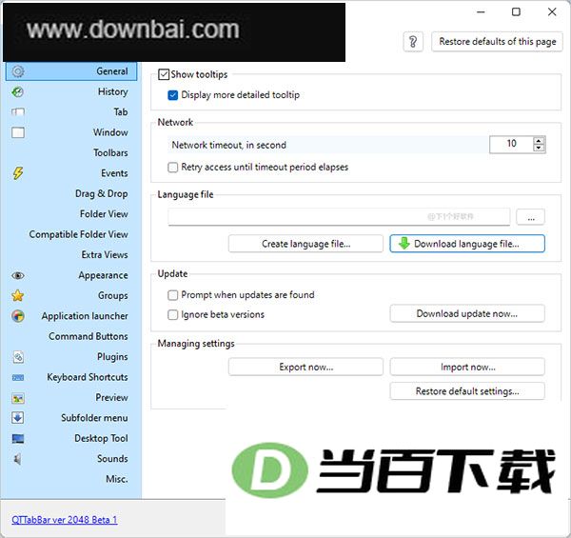
Task: Open Compatible Folder View page
Action: [71, 234]
